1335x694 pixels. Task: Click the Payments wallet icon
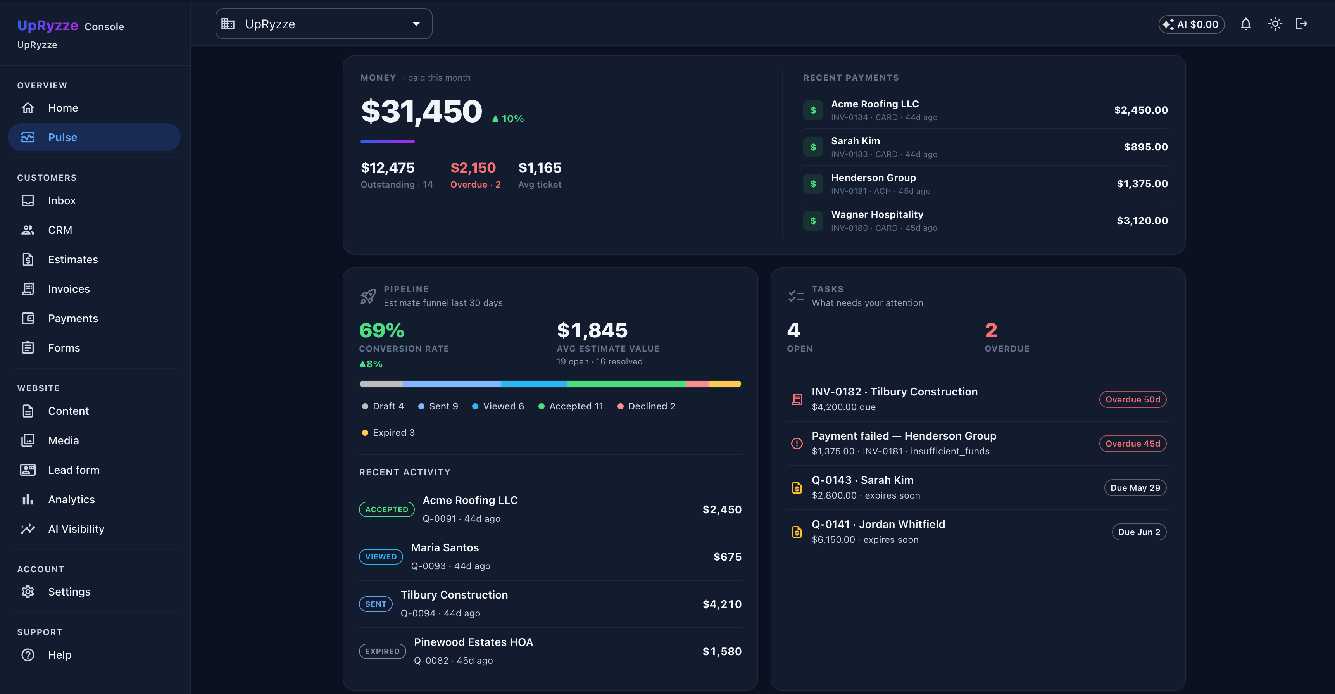click(x=28, y=319)
